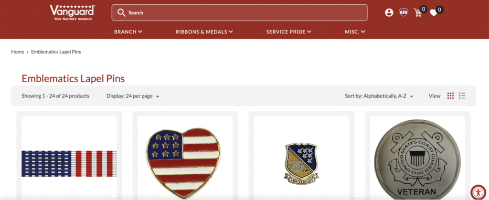The image size is (489, 200).
Task: Switch to list view icon
Action: (462, 96)
